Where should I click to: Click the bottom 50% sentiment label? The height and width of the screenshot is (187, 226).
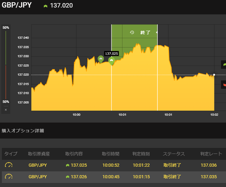point(6,102)
